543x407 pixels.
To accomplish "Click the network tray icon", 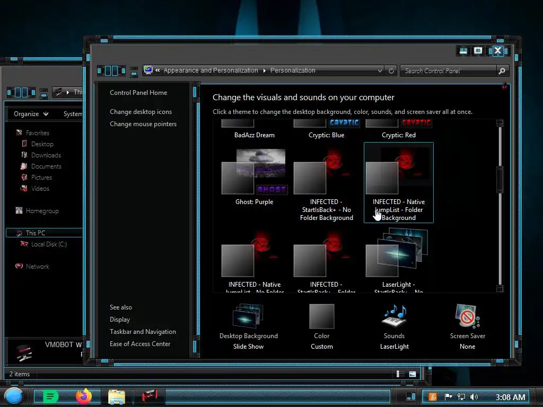I will click(461, 396).
